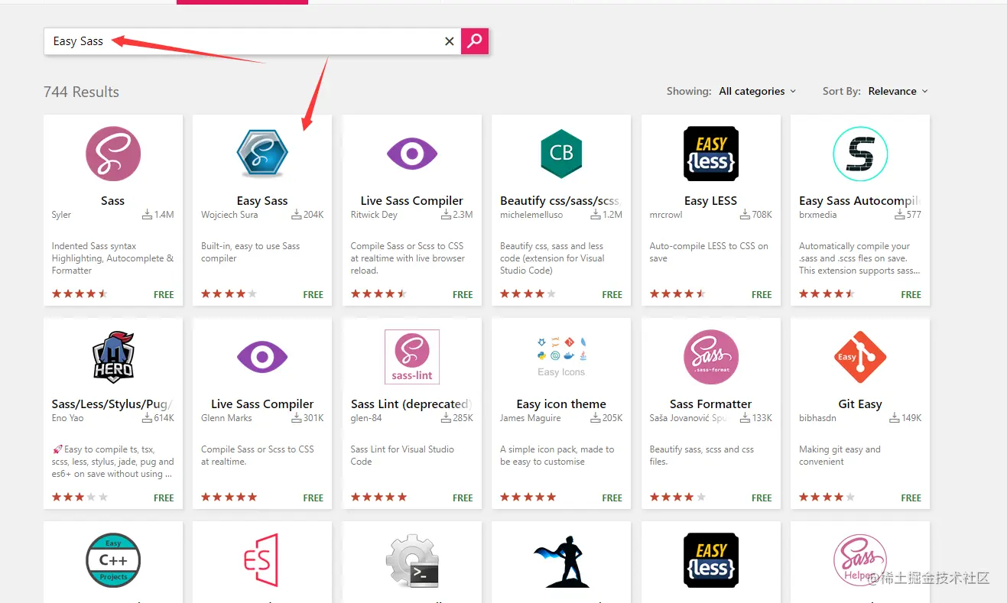This screenshot has height=603, width=1007.
Task: Open the Sass Formatter title link
Action: (x=711, y=404)
